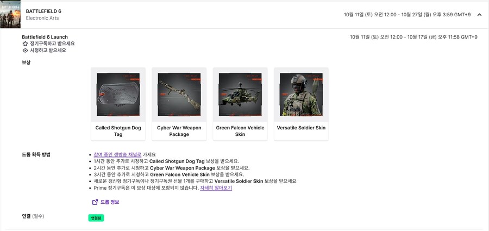Open the 자세히 알아보기 link
489x231 pixels.
(x=216, y=188)
